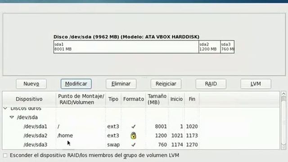Click the 1021 start value
The width and height of the screenshot is (288, 162).
177,135
